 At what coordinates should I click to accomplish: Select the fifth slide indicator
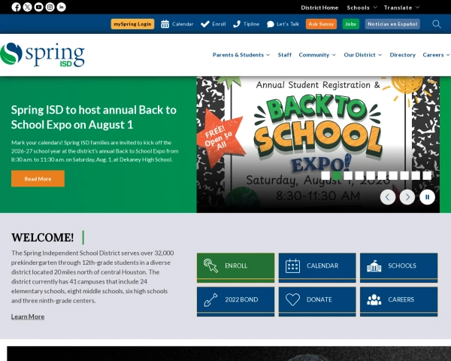[x=371, y=175]
